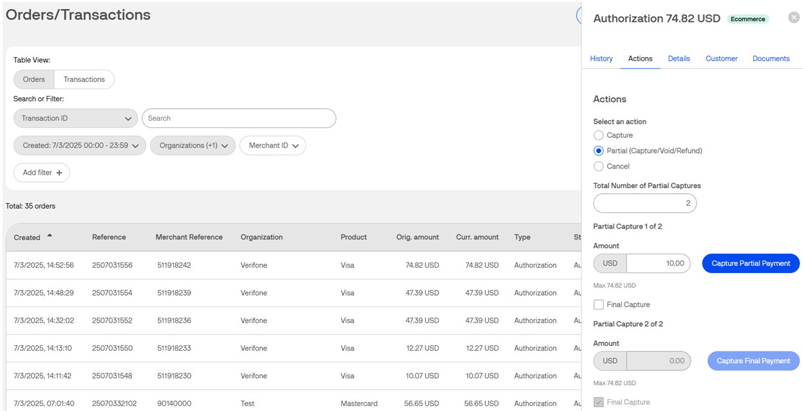Click the Test organization cell
Image resolution: width=803 pixels, height=411 pixels.
247,404
